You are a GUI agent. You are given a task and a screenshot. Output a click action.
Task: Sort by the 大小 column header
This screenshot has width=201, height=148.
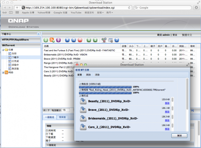pos(131,46)
